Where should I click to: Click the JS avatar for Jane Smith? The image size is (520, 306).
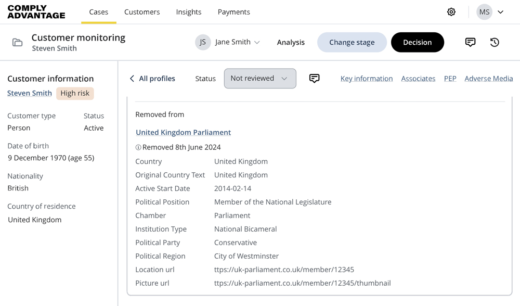tap(203, 42)
